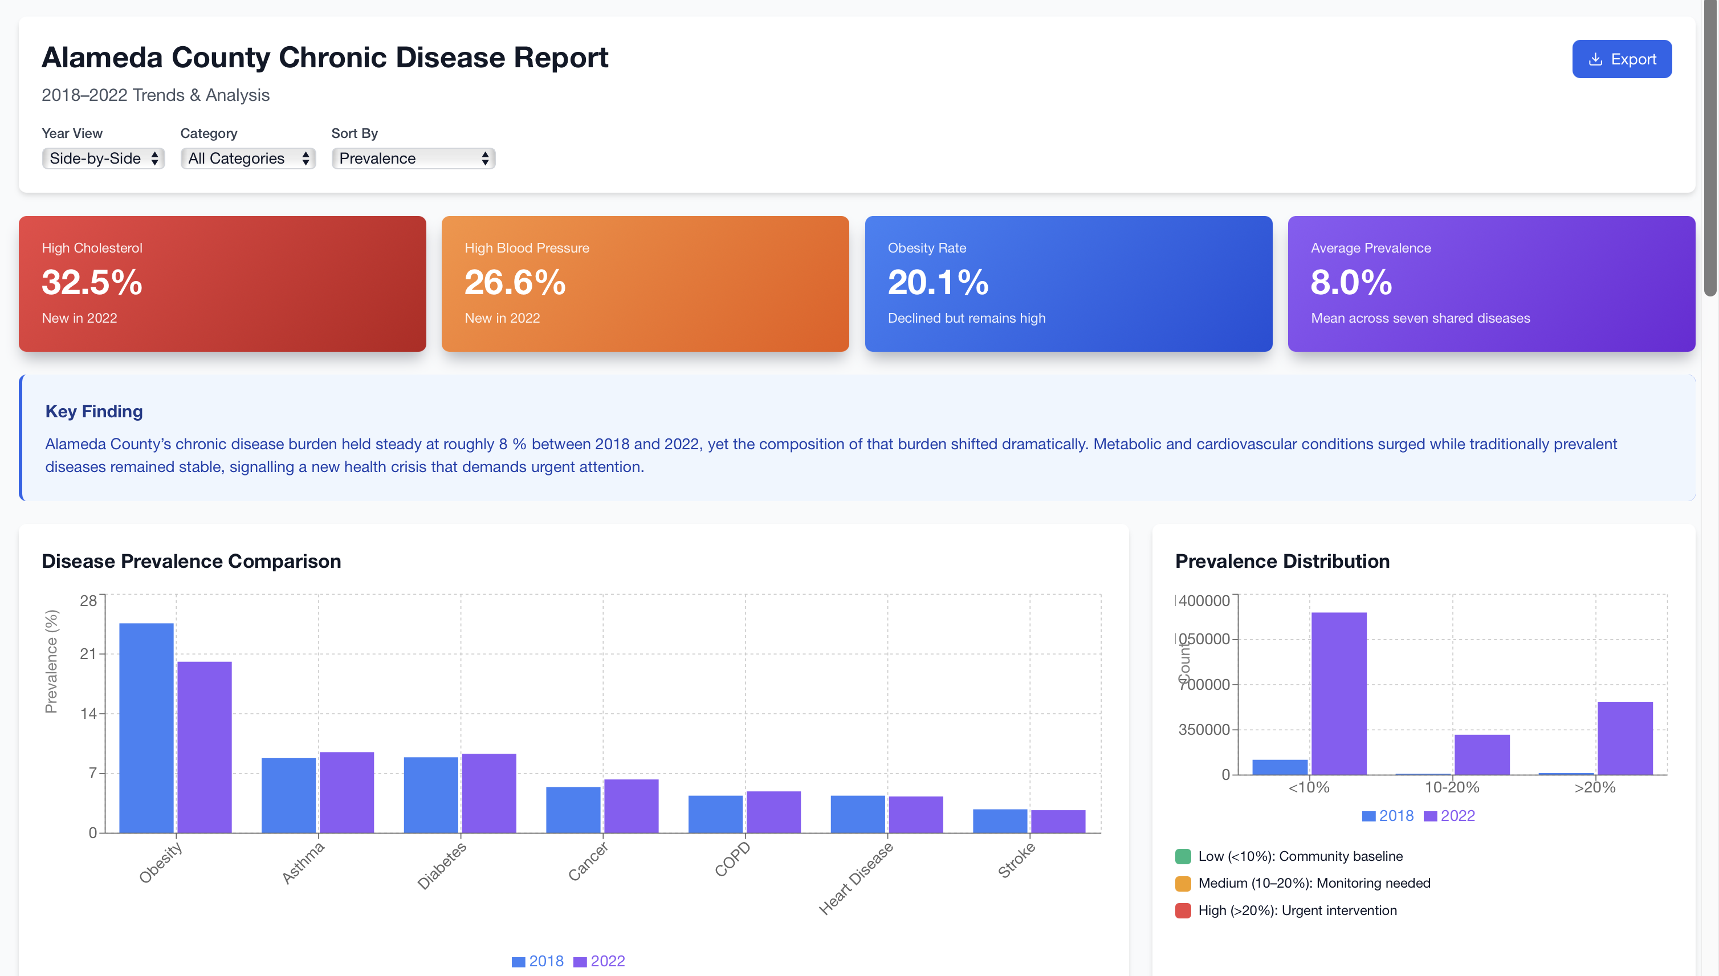This screenshot has height=976, width=1719.
Task: Open the Sort By dropdown
Action: pos(413,158)
